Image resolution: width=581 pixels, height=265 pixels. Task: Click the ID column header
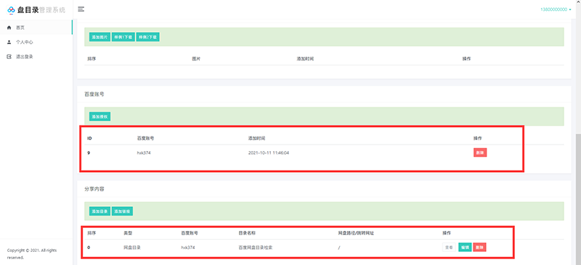[x=89, y=138]
